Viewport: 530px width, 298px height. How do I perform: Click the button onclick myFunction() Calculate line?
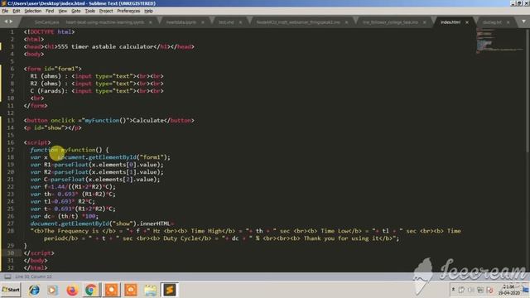(108, 120)
